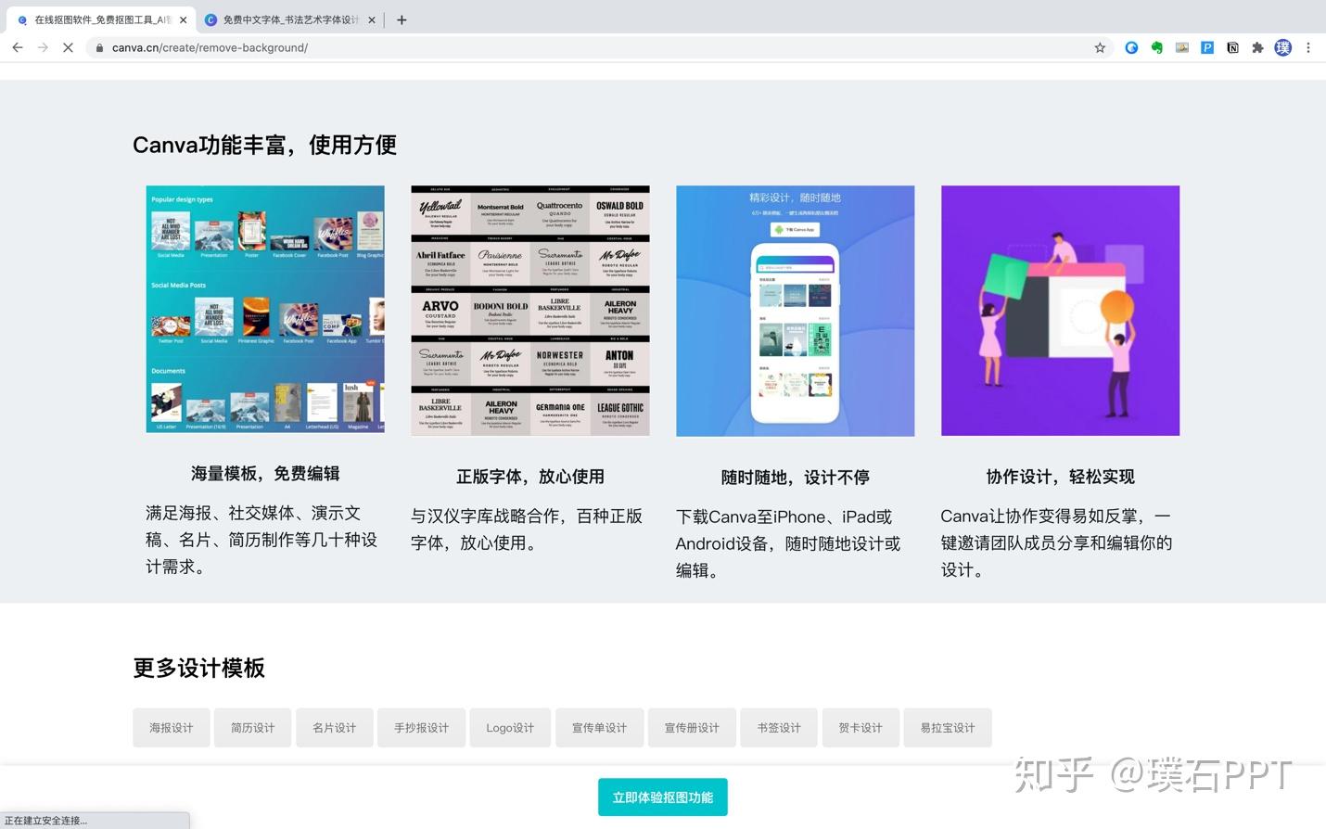
Task: Click heading 正版字体，放心使用
Action: [530, 477]
